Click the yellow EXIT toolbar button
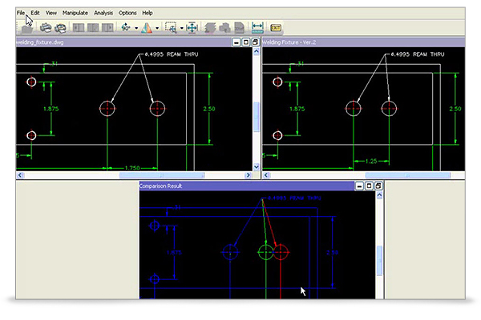481x320 pixels. [x=276, y=27]
